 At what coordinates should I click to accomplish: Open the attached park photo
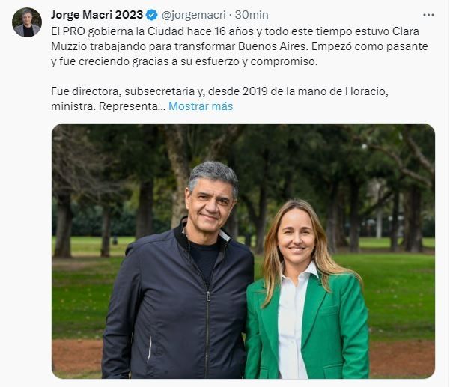243,251
